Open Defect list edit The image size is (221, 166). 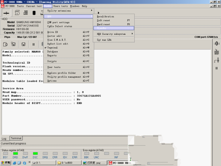(x=69, y=44)
